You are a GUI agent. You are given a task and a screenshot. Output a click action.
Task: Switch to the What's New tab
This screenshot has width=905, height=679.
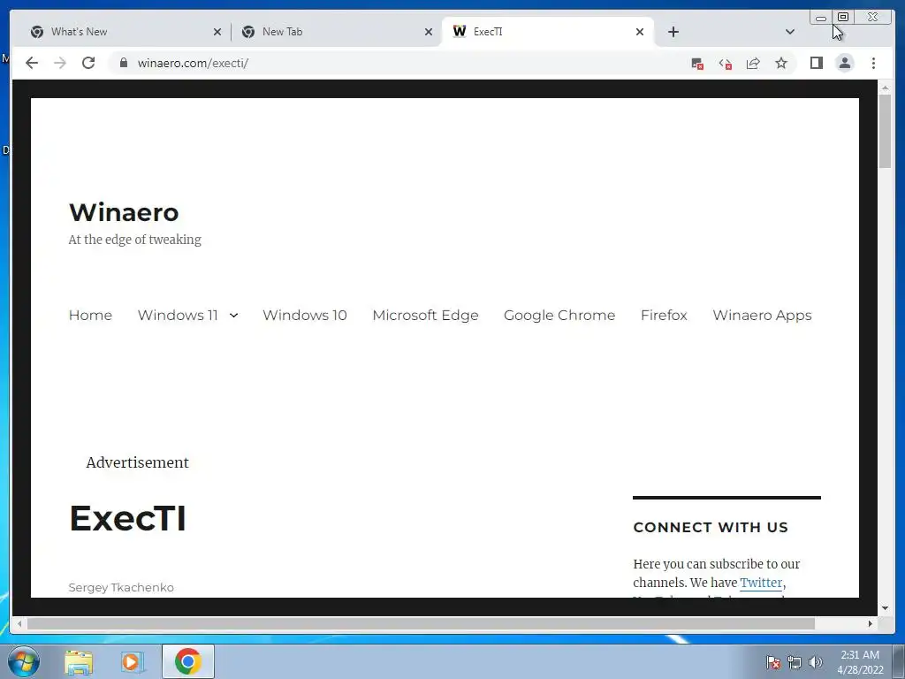124,32
